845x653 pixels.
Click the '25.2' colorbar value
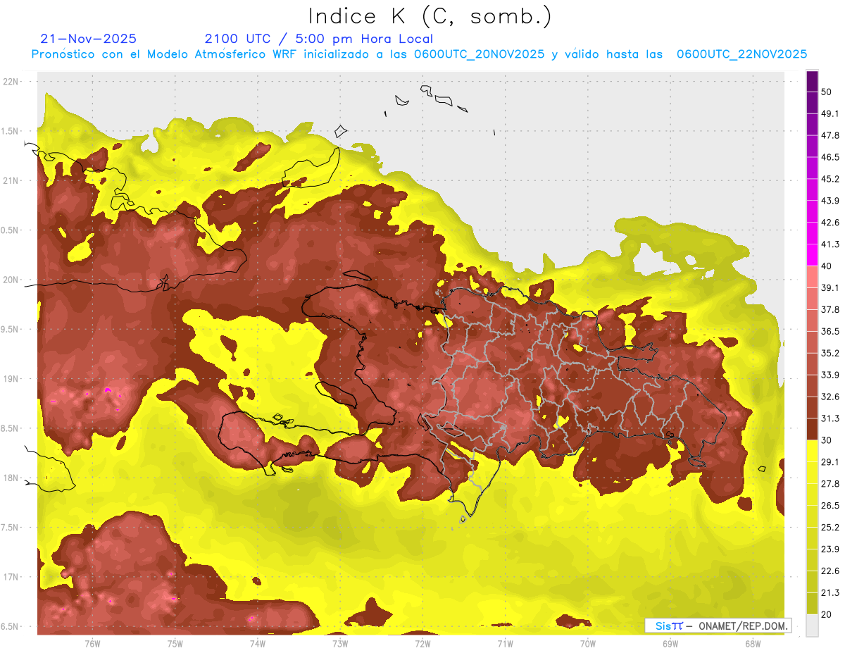pos(830,528)
